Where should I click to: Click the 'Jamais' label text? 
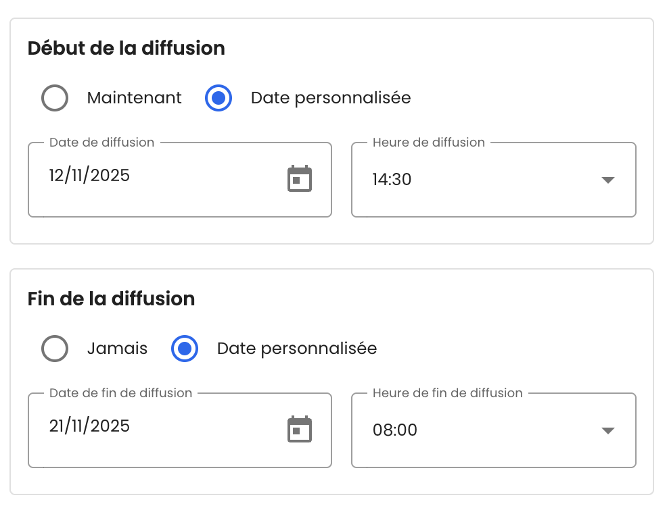[117, 349]
